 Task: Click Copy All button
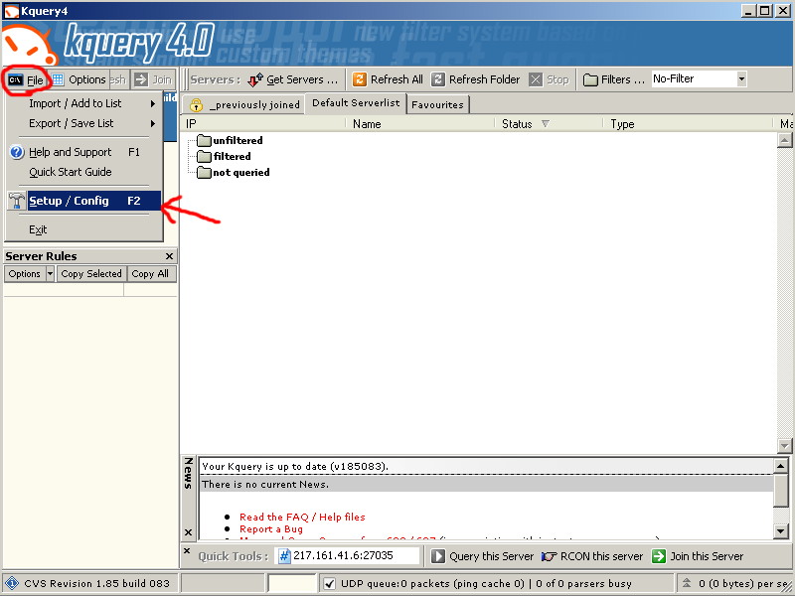pos(150,274)
